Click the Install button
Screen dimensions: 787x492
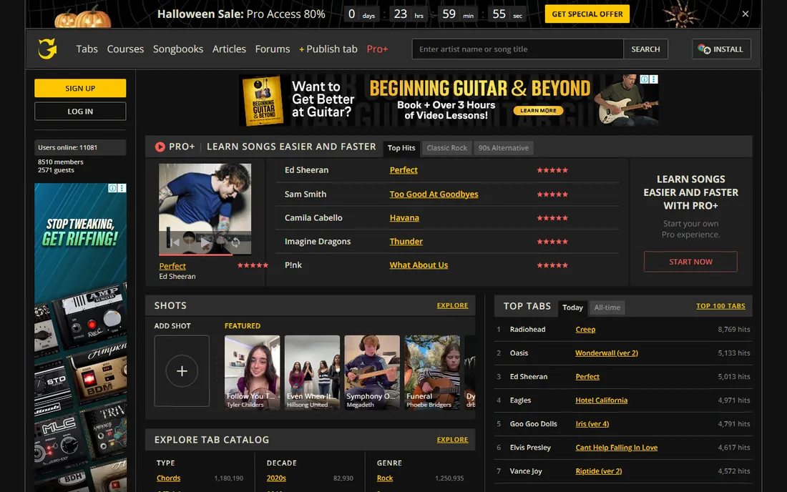[x=721, y=49]
